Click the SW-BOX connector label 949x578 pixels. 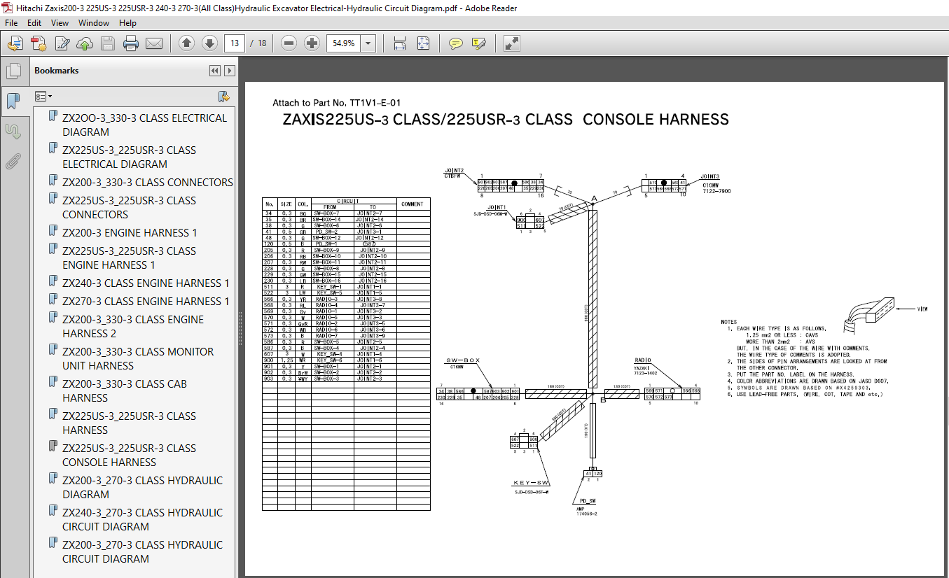(x=462, y=360)
